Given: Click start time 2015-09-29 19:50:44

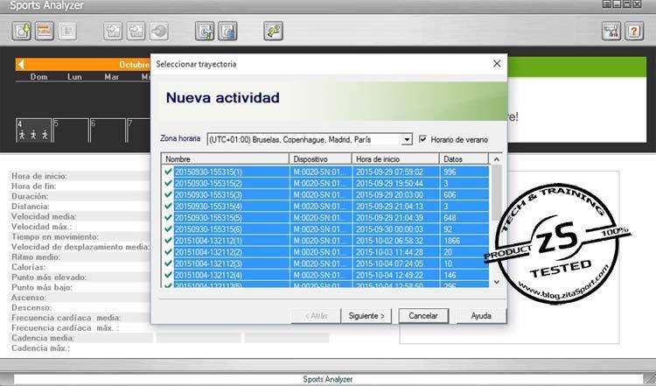Looking at the screenshot, I should pyautogui.click(x=389, y=183).
